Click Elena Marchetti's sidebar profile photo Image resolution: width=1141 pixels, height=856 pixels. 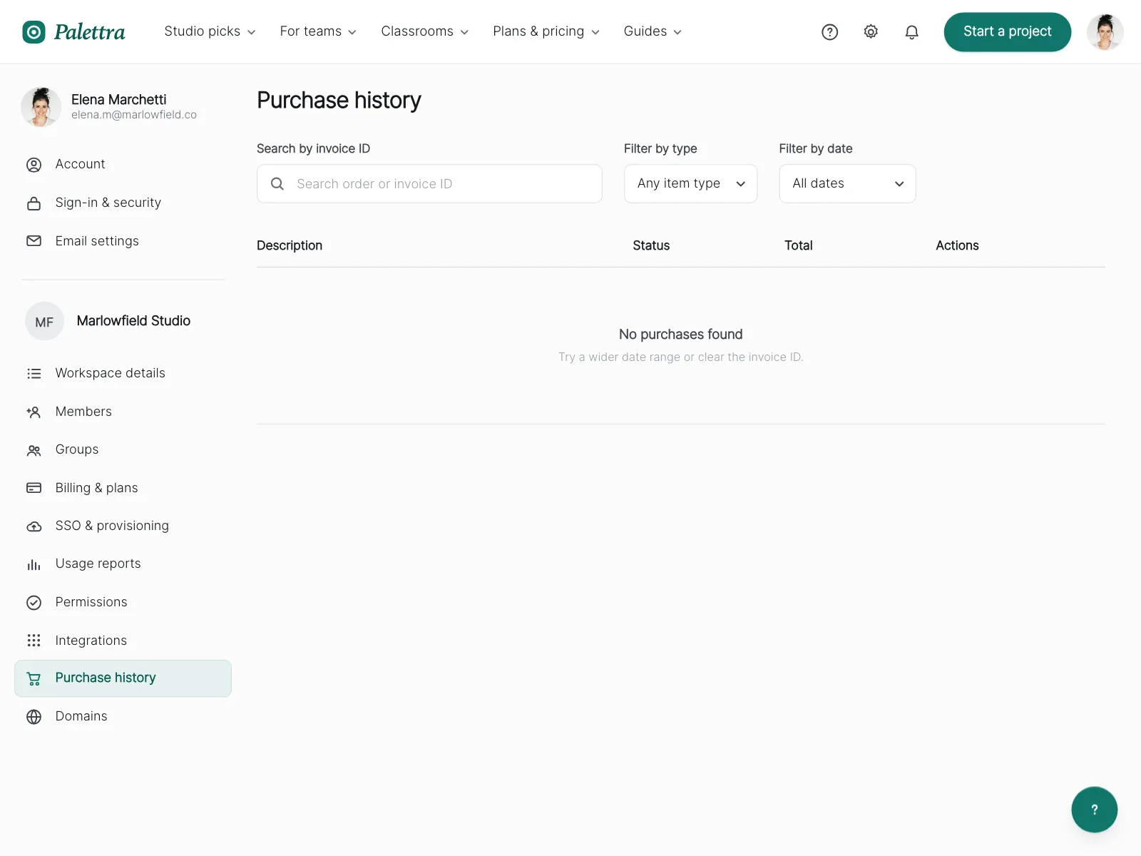pos(41,107)
